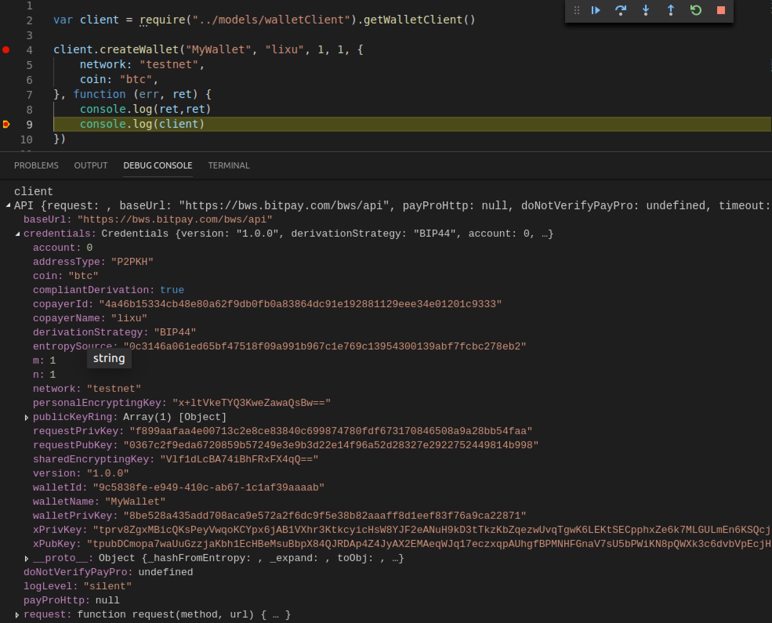772x623 pixels.
Task: Toggle the breakpoint on line 9
Action: pos(6,124)
